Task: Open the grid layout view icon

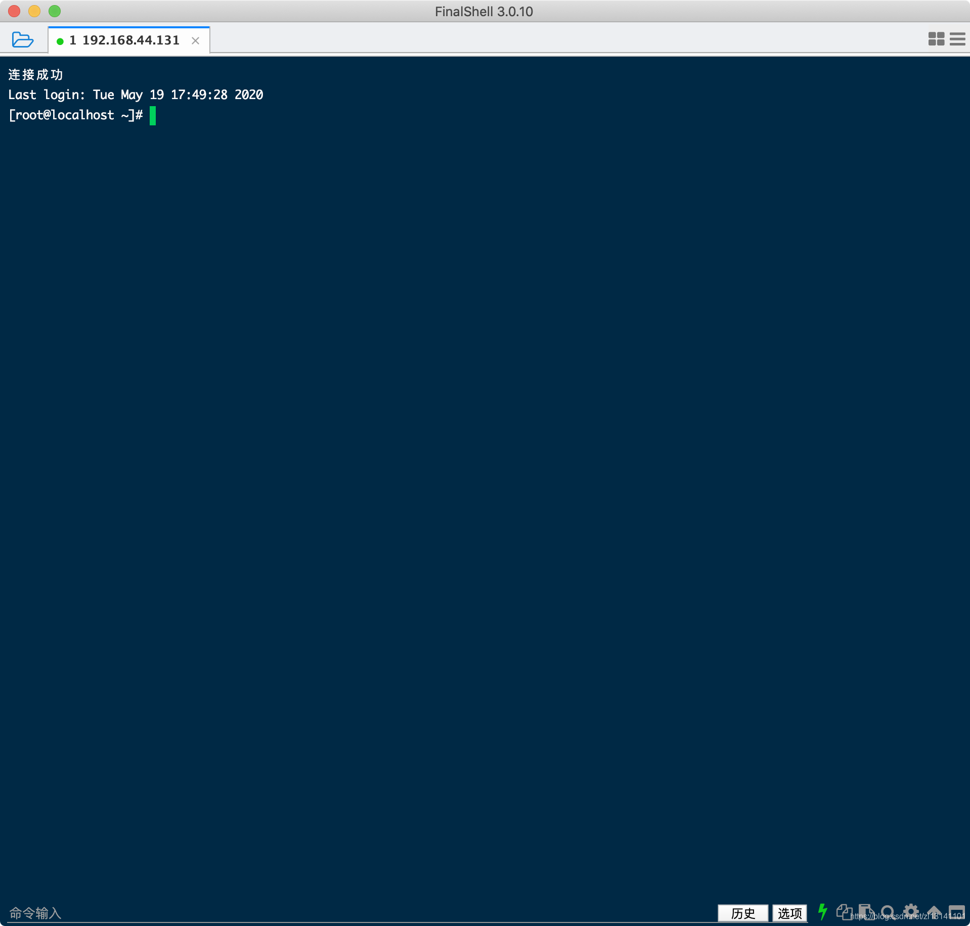Action: [x=936, y=39]
